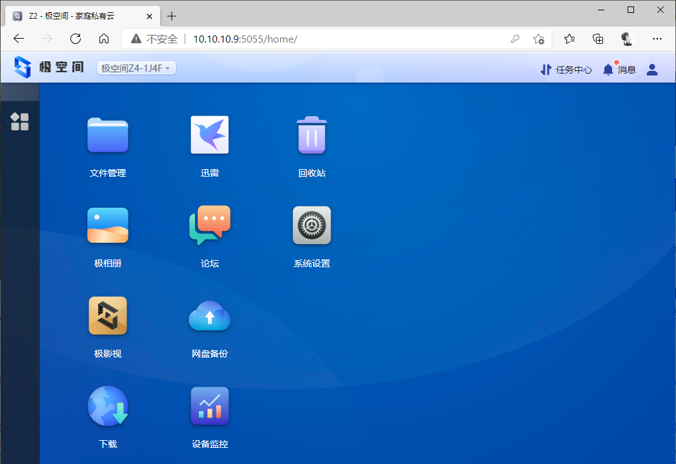Open the browser settings ellipsis menu

click(x=657, y=39)
